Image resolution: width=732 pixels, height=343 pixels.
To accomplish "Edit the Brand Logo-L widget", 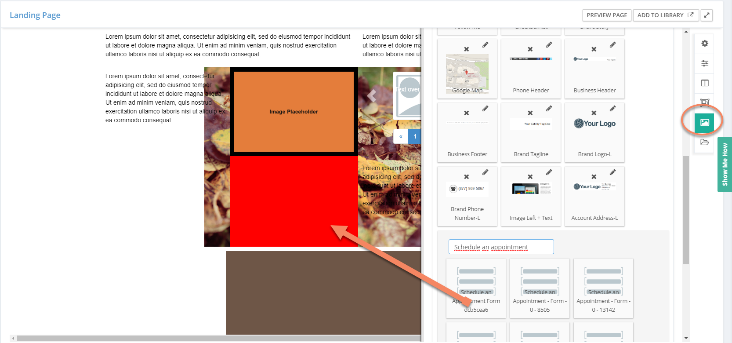I will coord(612,109).
